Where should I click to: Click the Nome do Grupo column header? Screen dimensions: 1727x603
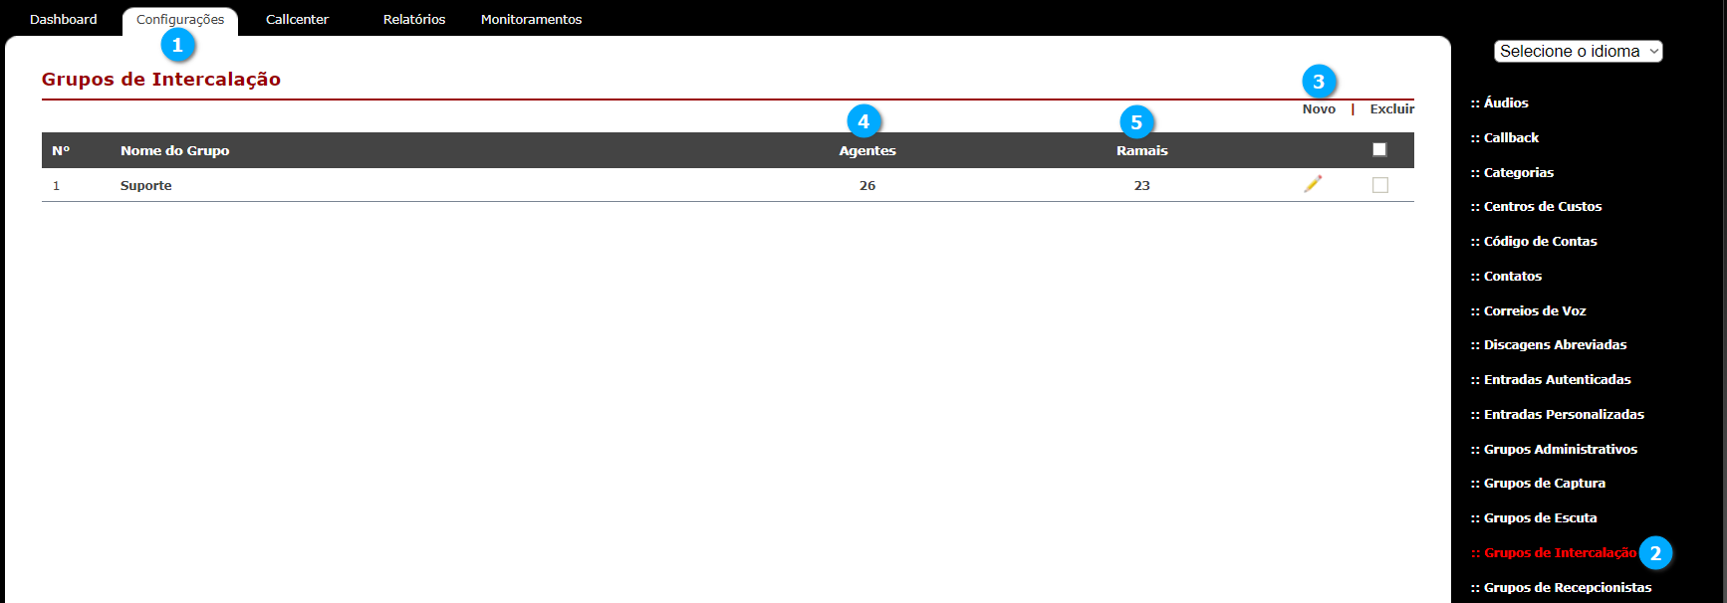pos(175,150)
